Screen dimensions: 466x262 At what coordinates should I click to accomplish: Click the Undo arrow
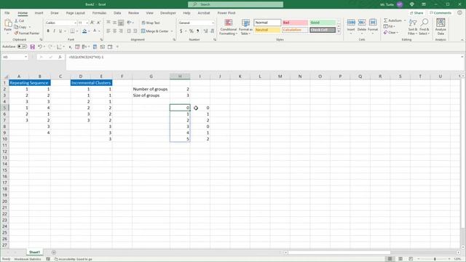39,47
